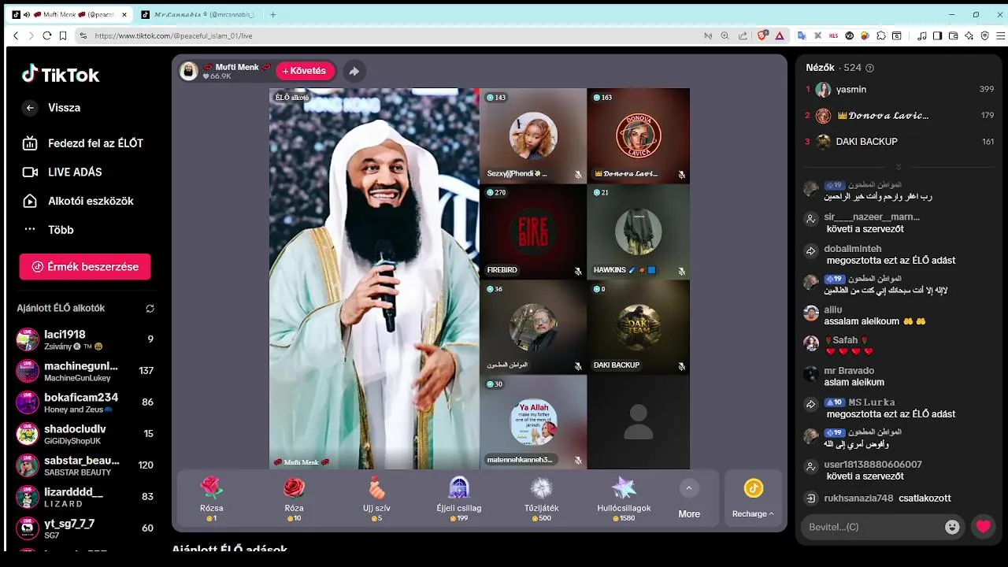Open laci1918 live channel
Viewport: 1008px width, 567px height.
tap(85, 339)
